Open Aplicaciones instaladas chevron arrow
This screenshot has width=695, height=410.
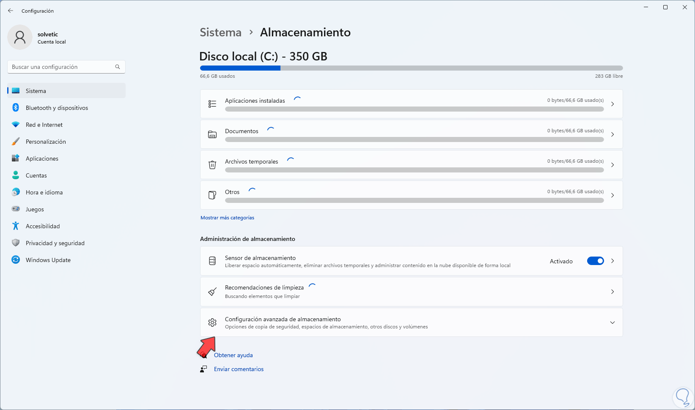point(612,104)
